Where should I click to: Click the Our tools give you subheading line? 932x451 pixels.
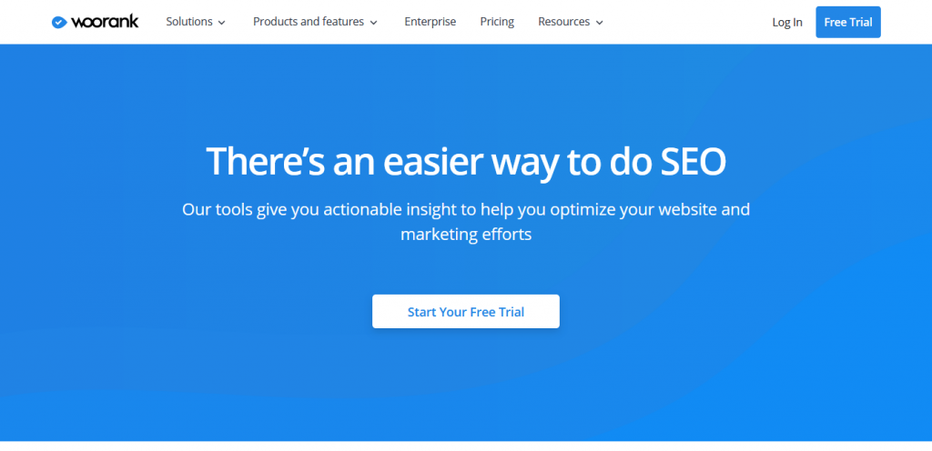coord(466,209)
